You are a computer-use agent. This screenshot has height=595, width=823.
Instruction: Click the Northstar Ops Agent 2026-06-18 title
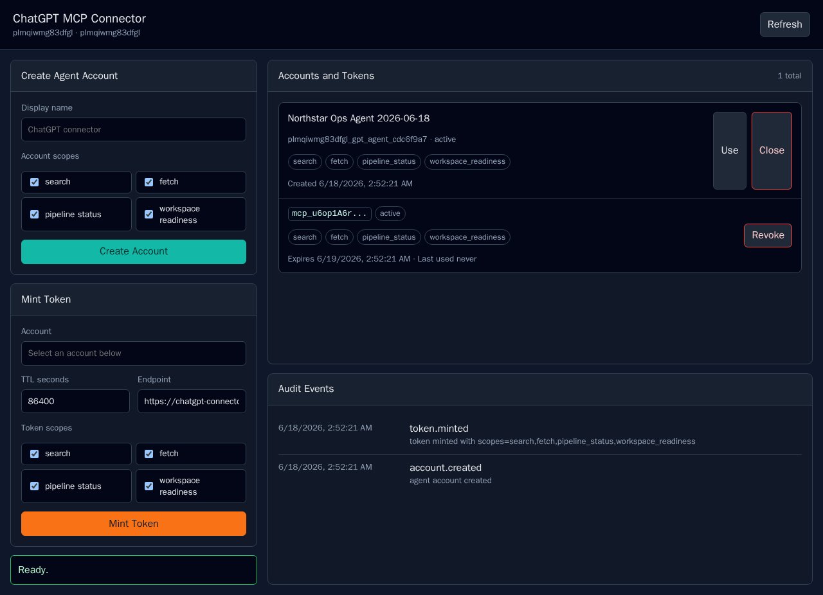[359, 118]
